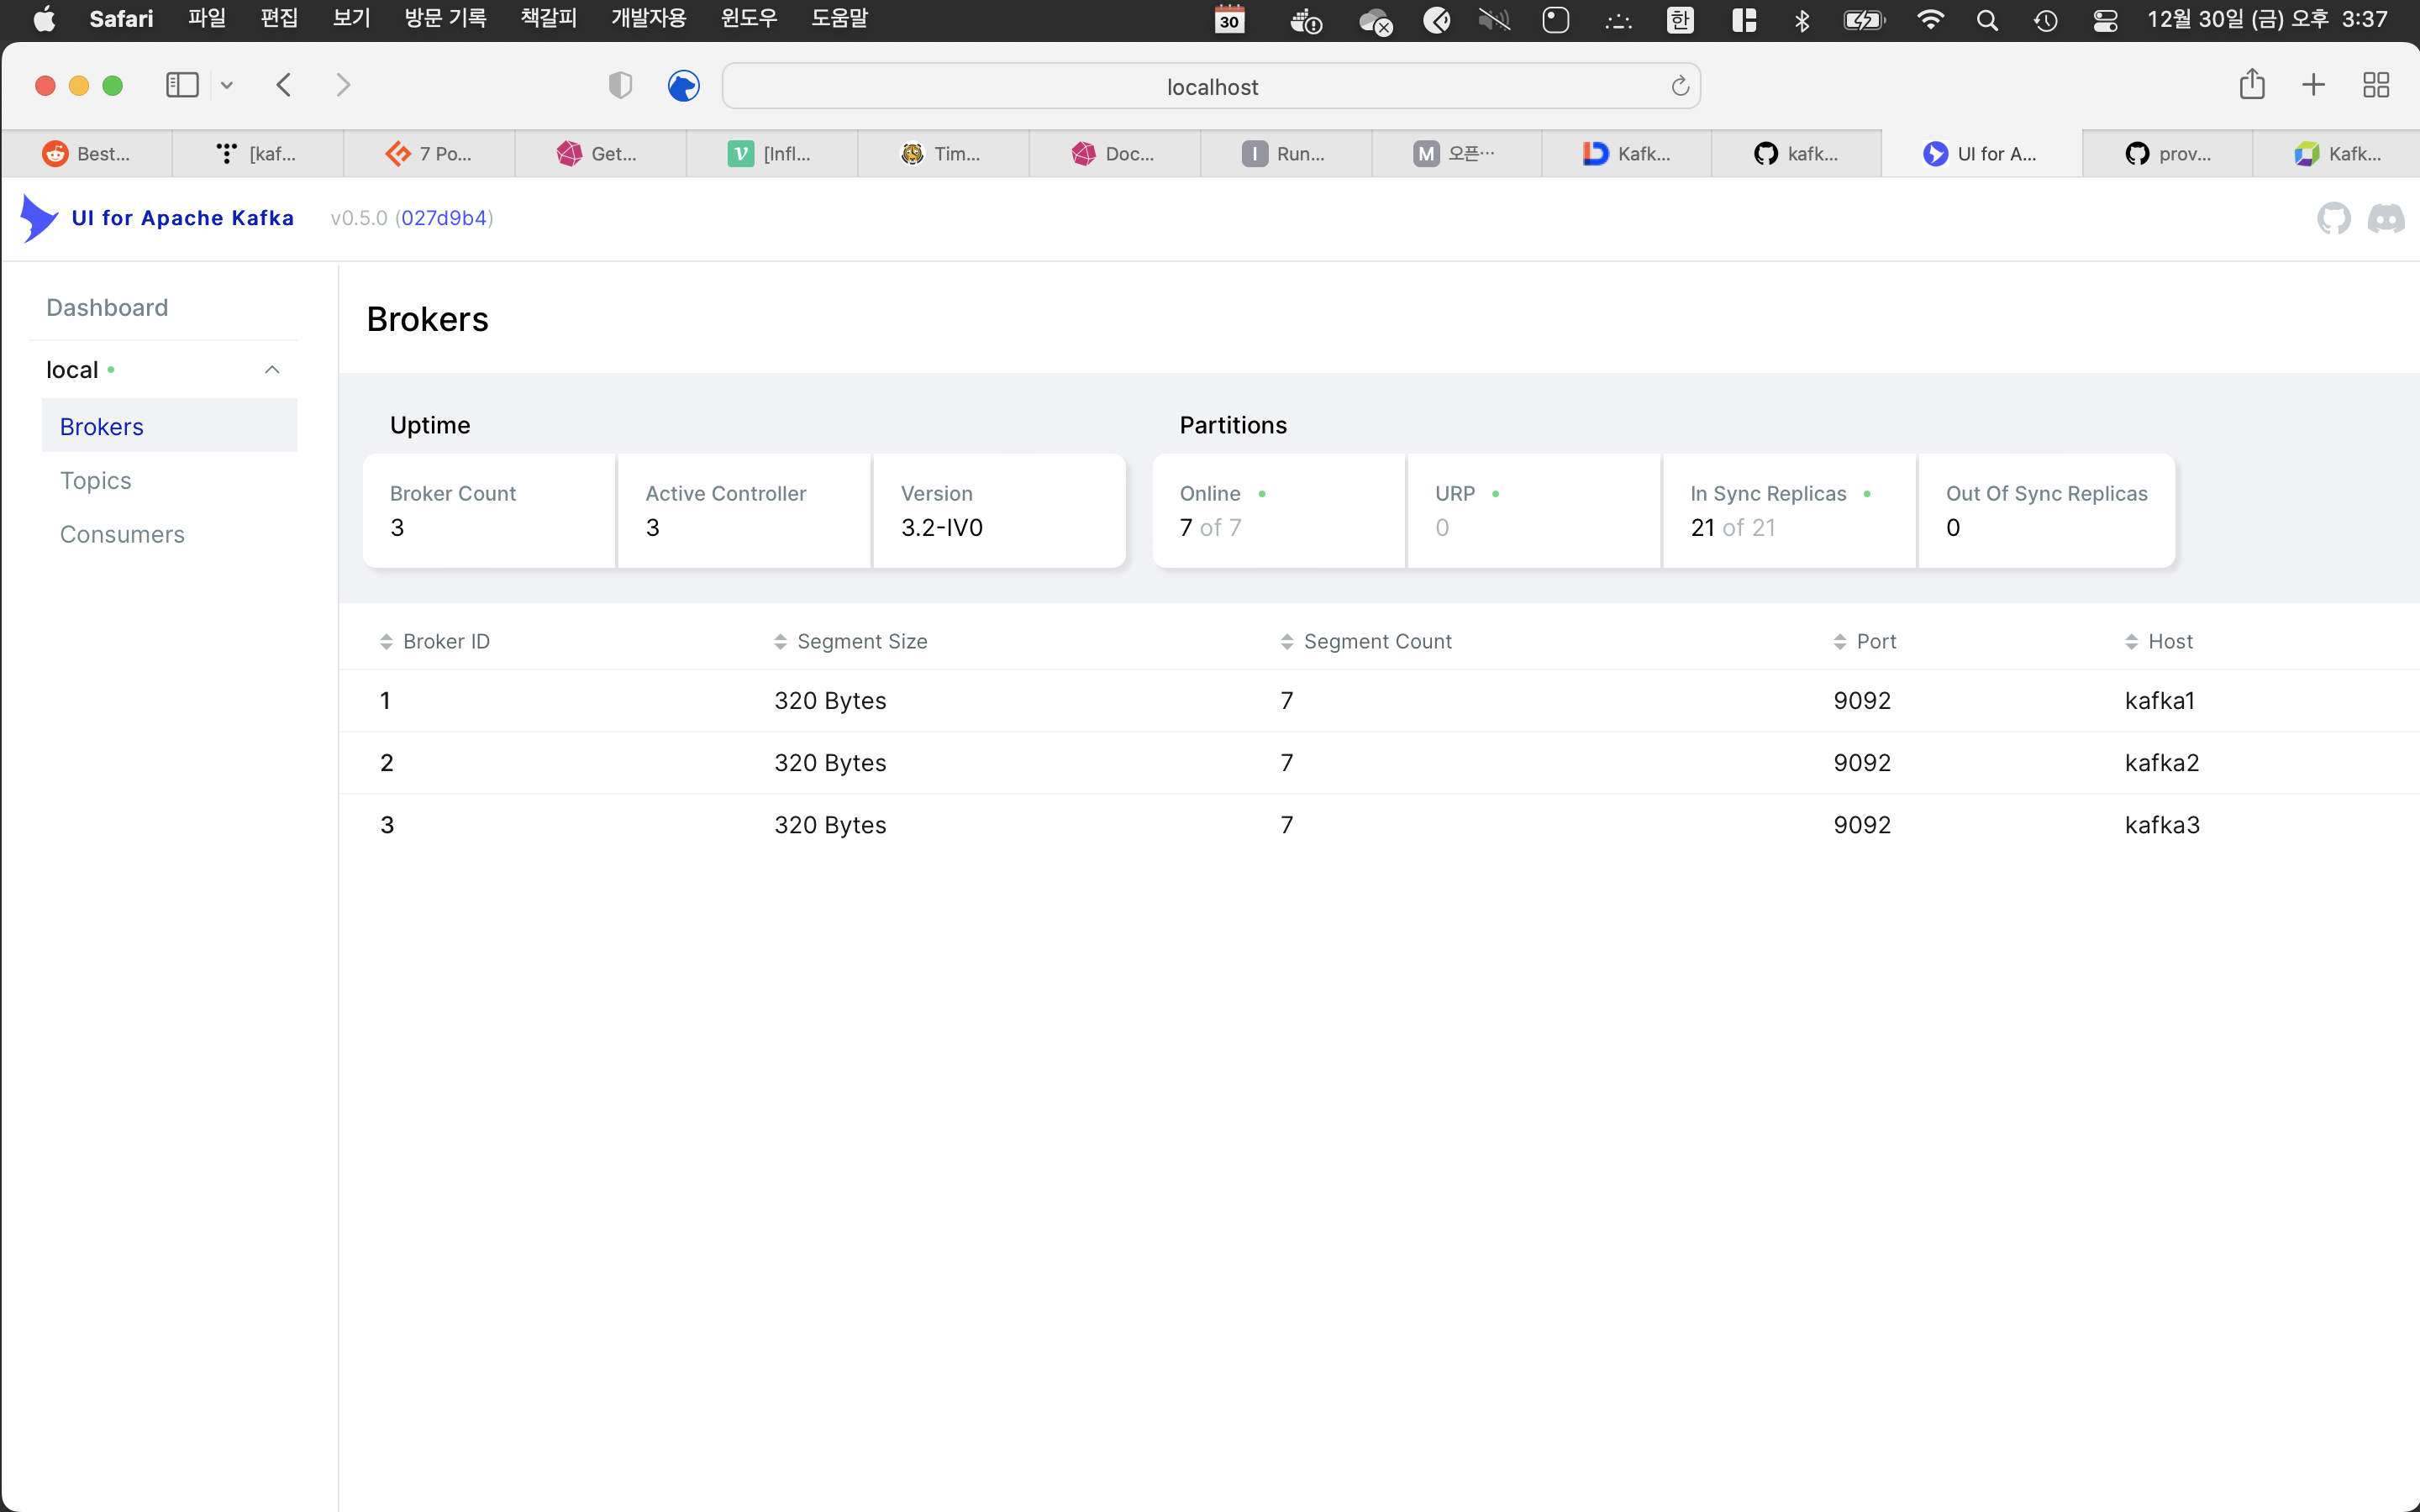Open Spotlight search in menu bar
2420x1512 pixels.
[1987, 20]
